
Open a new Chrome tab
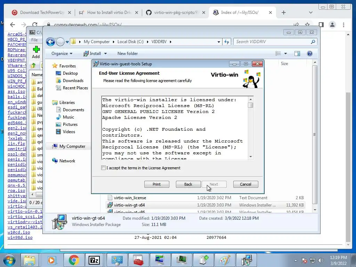284,13
